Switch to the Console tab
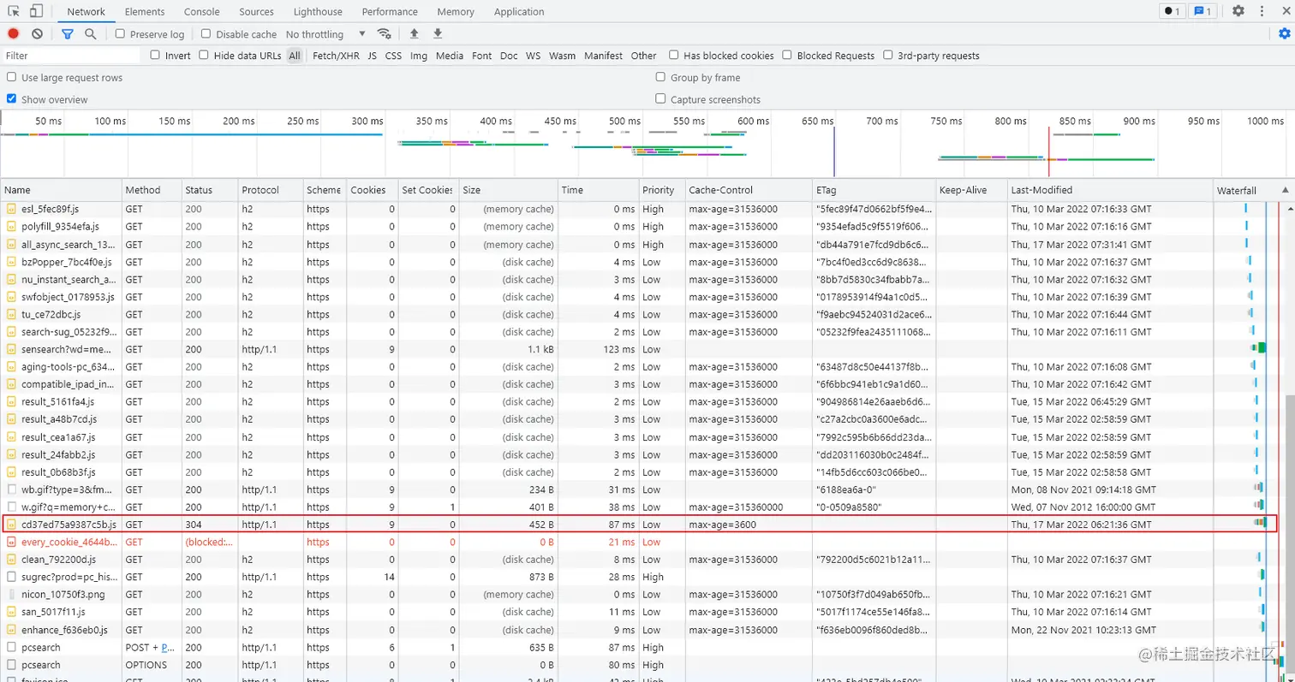This screenshot has height=682, width=1295. 201,12
